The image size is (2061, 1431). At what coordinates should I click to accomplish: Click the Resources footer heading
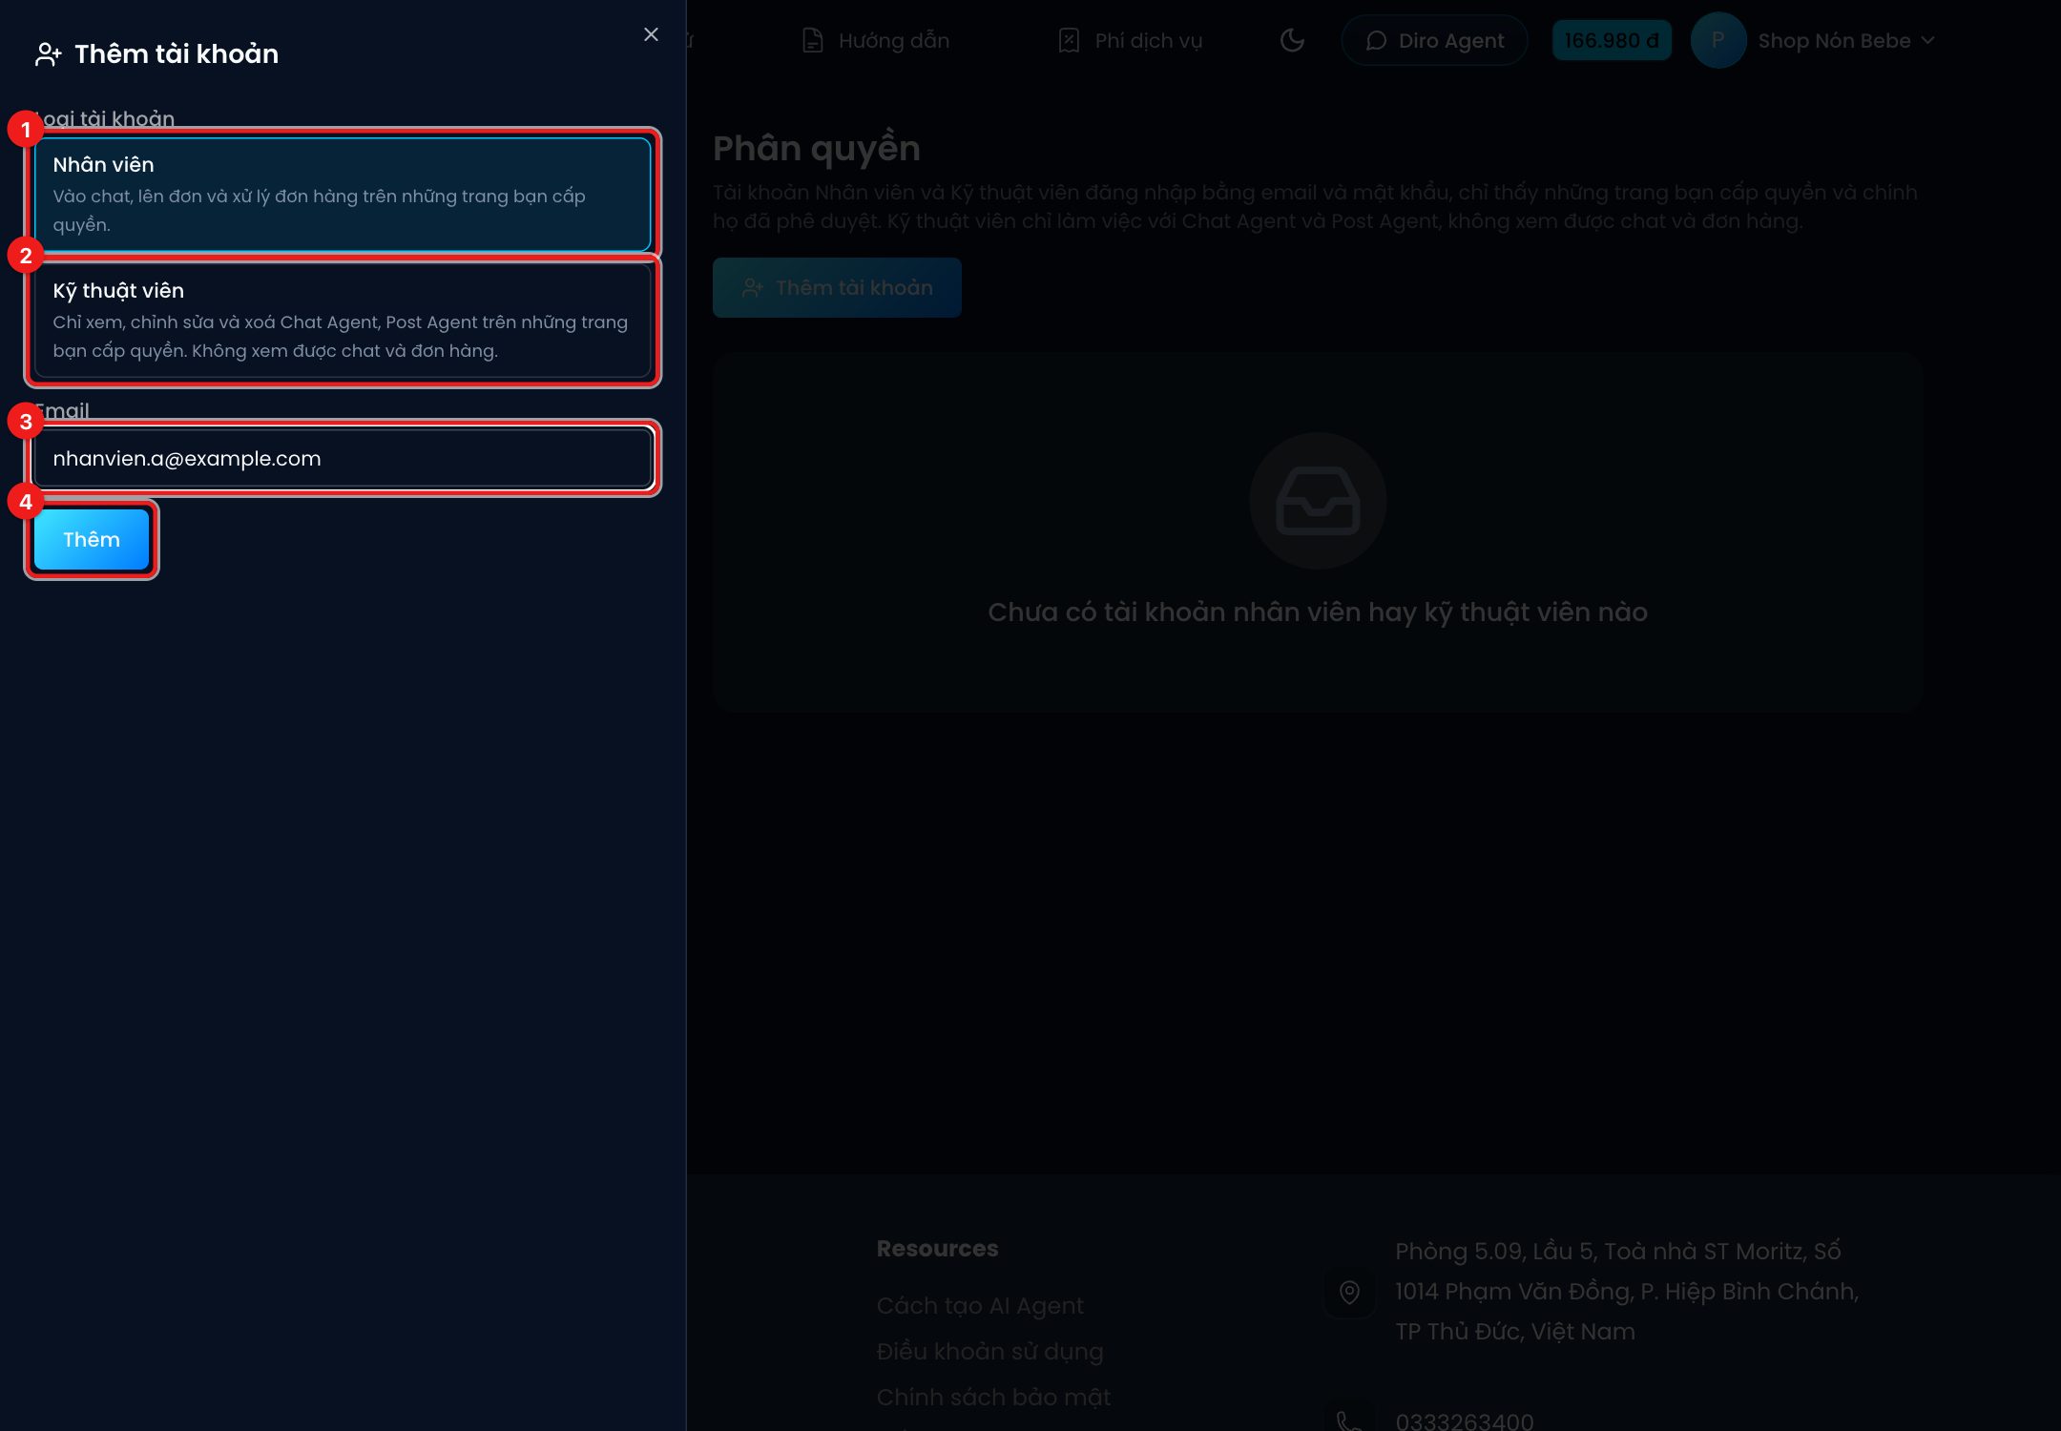coord(937,1248)
